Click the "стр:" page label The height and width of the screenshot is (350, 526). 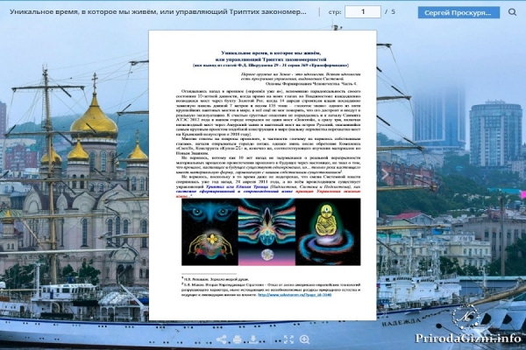pos(335,12)
